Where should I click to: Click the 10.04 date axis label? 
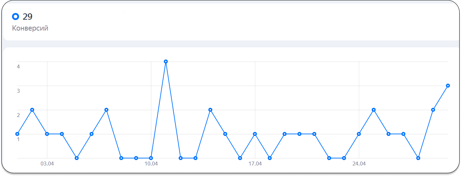[x=151, y=164]
